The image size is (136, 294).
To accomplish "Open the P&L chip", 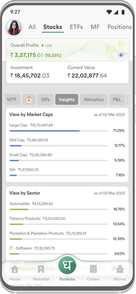I will pos(117,99).
